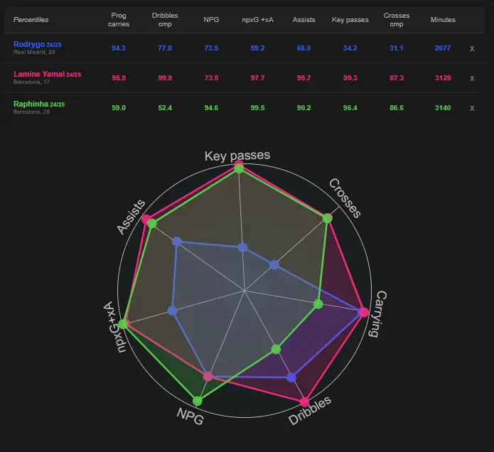Sort by Prog carries column header

coord(119,19)
